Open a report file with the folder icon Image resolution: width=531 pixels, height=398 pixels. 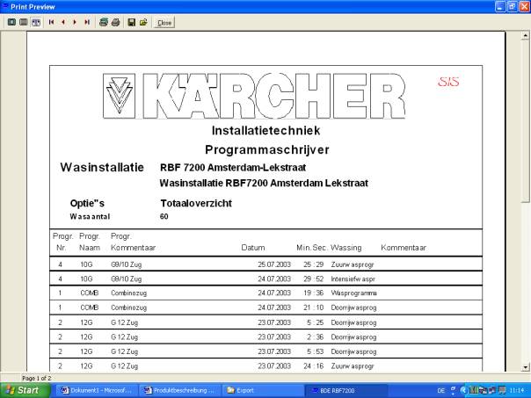(x=143, y=22)
